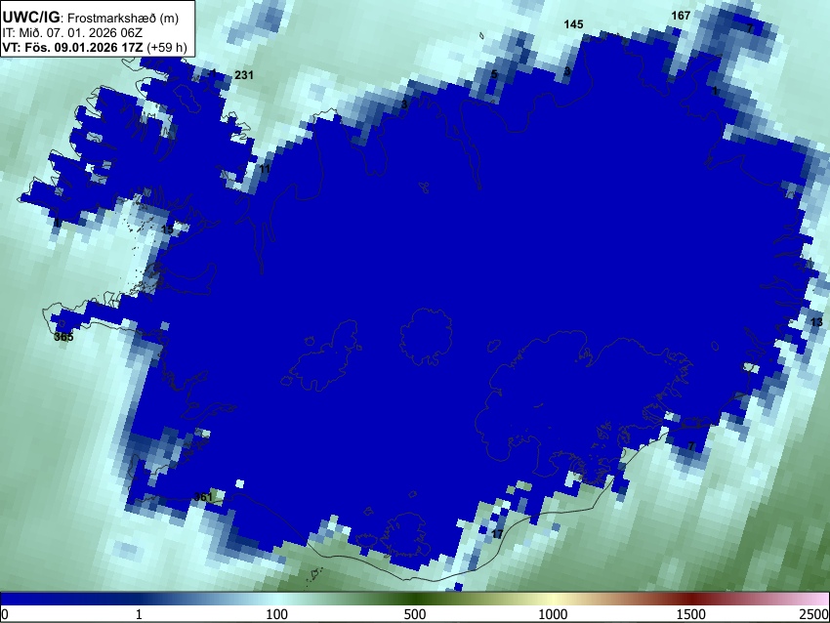Click the dark red section of color scale

point(691,600)
